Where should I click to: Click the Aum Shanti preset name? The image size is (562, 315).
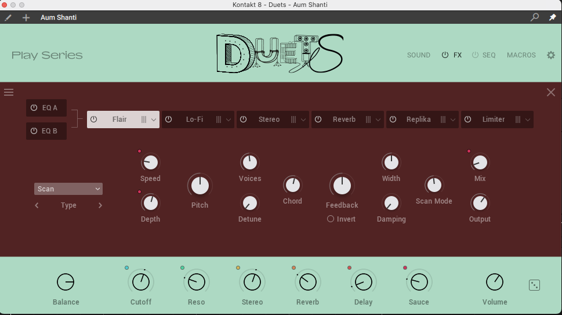point(59,17)
